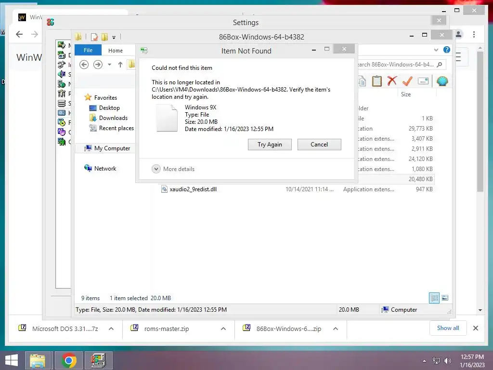The width and height of the screenshot is (493, 370).
Task: Switch to Chrome on the taskbar
Action: (68, 360)
